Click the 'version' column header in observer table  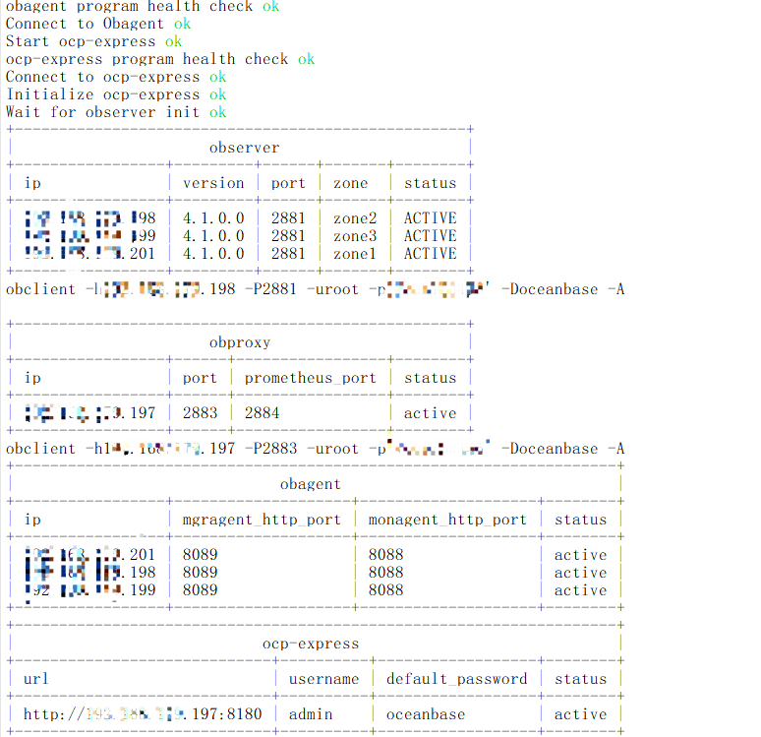tap(213, 183)
